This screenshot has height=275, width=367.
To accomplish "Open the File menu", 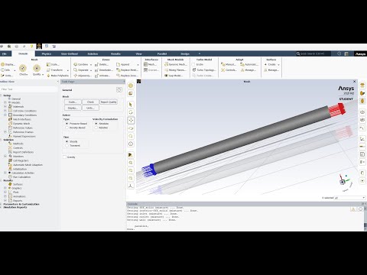I will click(x=5, y=53).
